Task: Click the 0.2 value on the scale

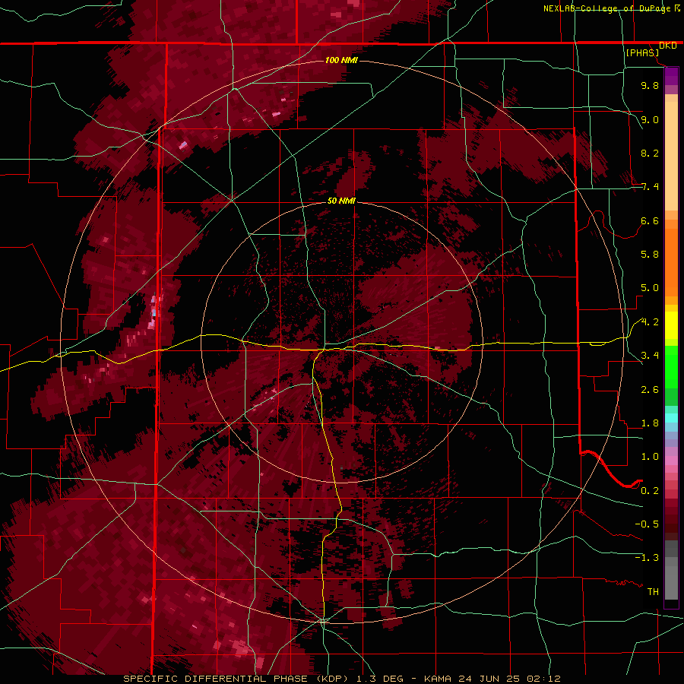Action: tap(650, 491)
